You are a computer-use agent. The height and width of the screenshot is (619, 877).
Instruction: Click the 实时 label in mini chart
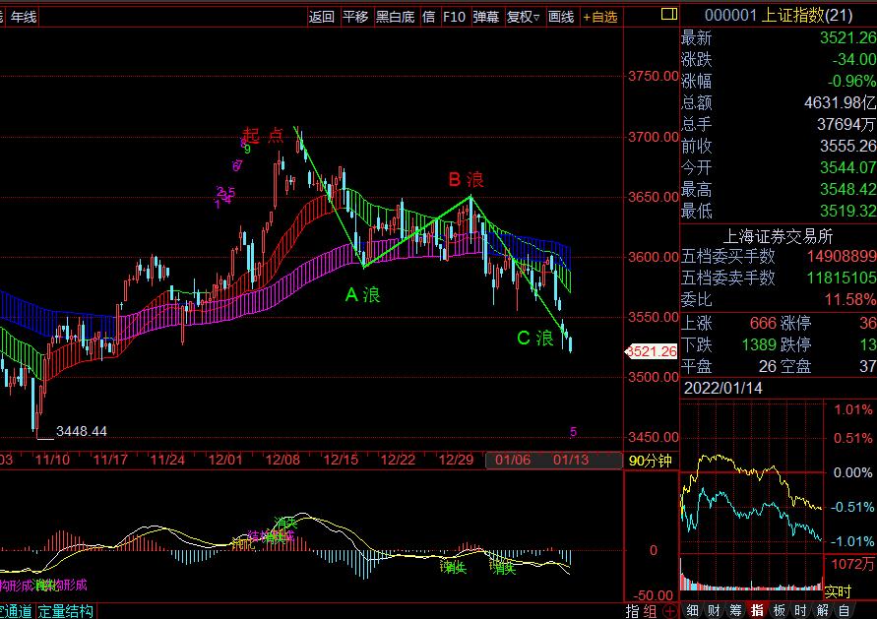(838, 591)
